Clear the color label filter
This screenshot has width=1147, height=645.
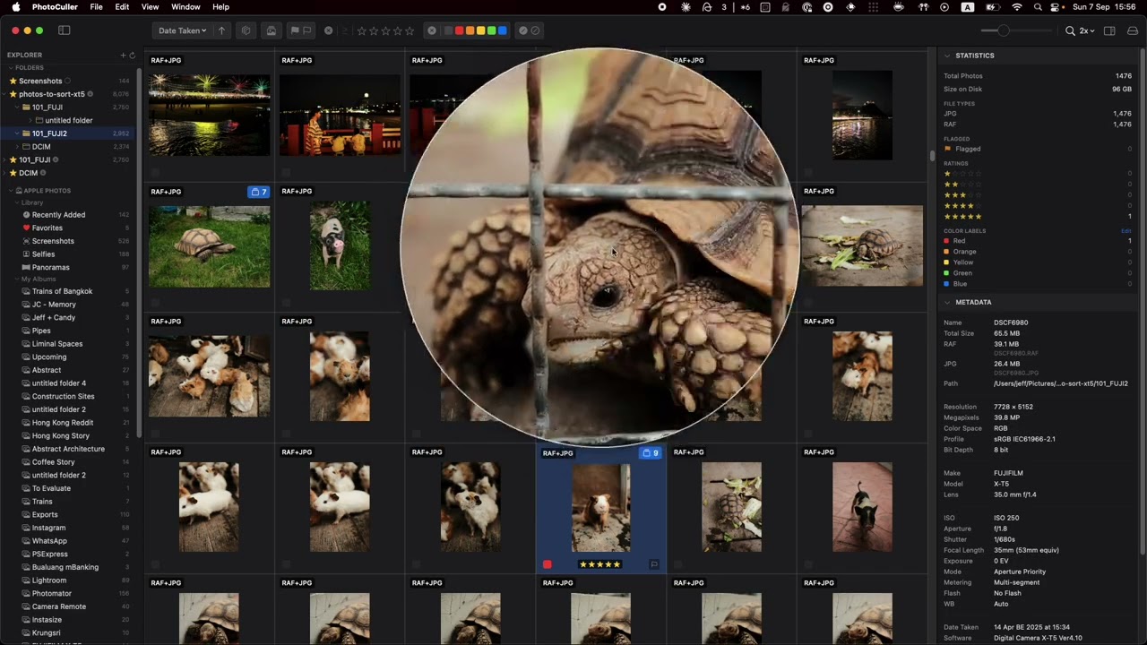(432, 30)
